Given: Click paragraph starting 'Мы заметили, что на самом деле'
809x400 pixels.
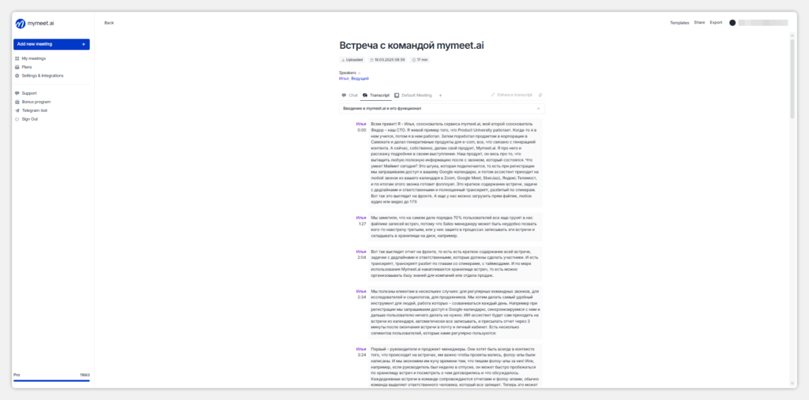Looking at the screenshot, I should coord(456,226).
